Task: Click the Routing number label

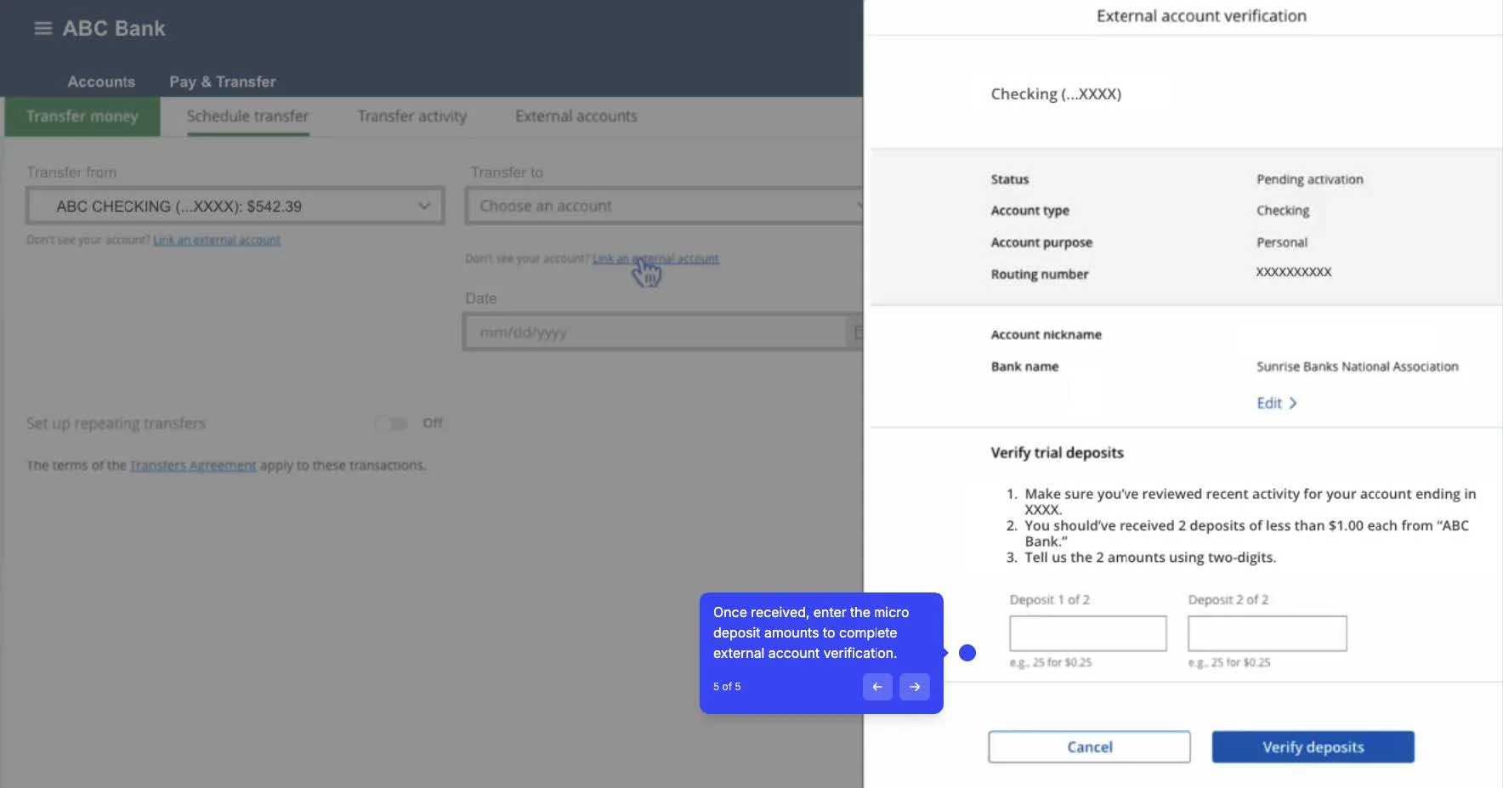Action: click(1040, 275)
